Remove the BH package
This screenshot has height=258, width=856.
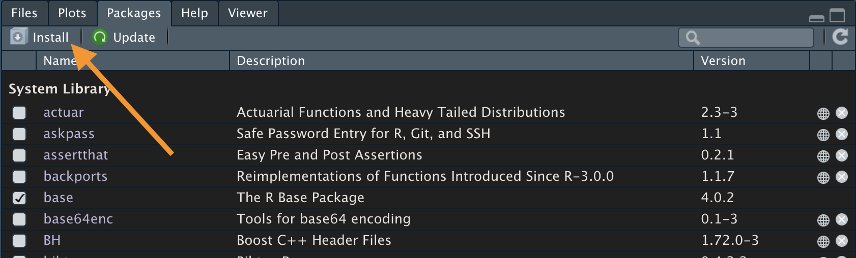(x=842, y=241)
